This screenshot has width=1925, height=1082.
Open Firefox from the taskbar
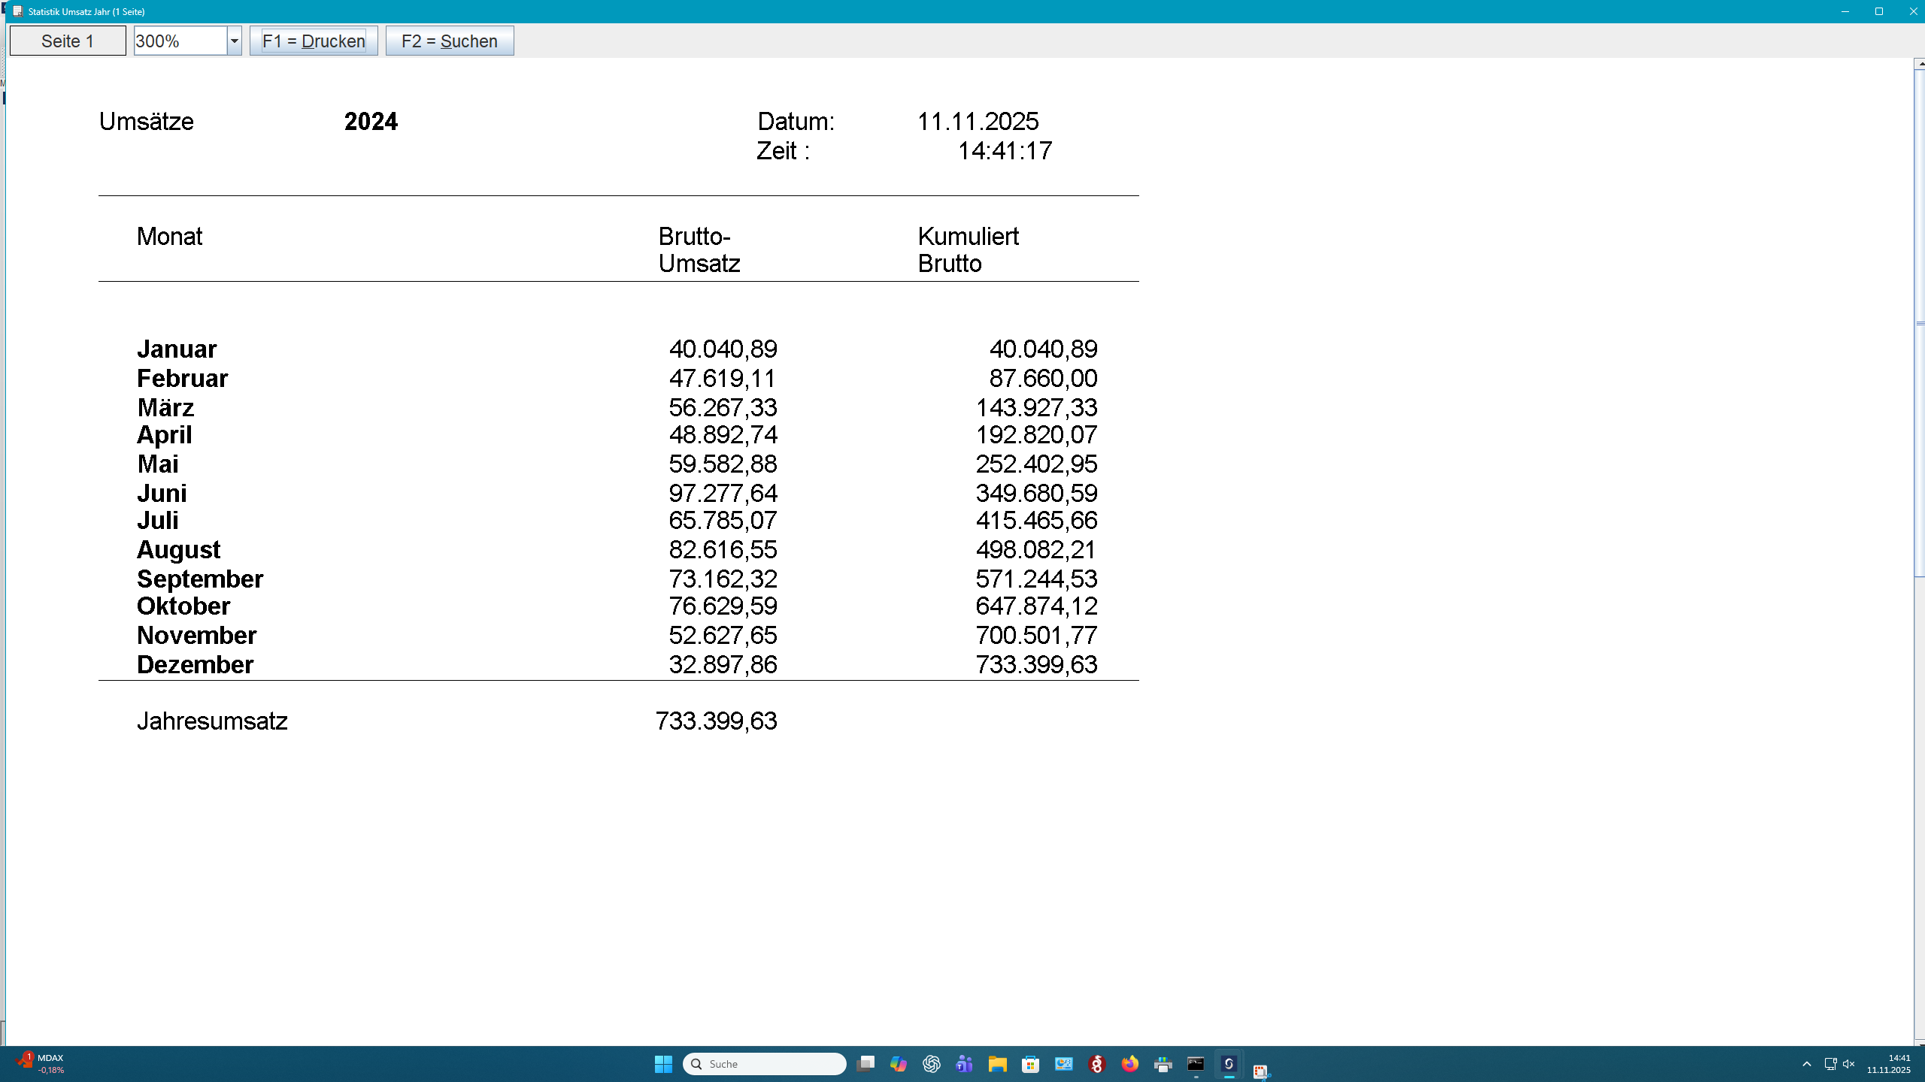(x=1129, y=1065)
